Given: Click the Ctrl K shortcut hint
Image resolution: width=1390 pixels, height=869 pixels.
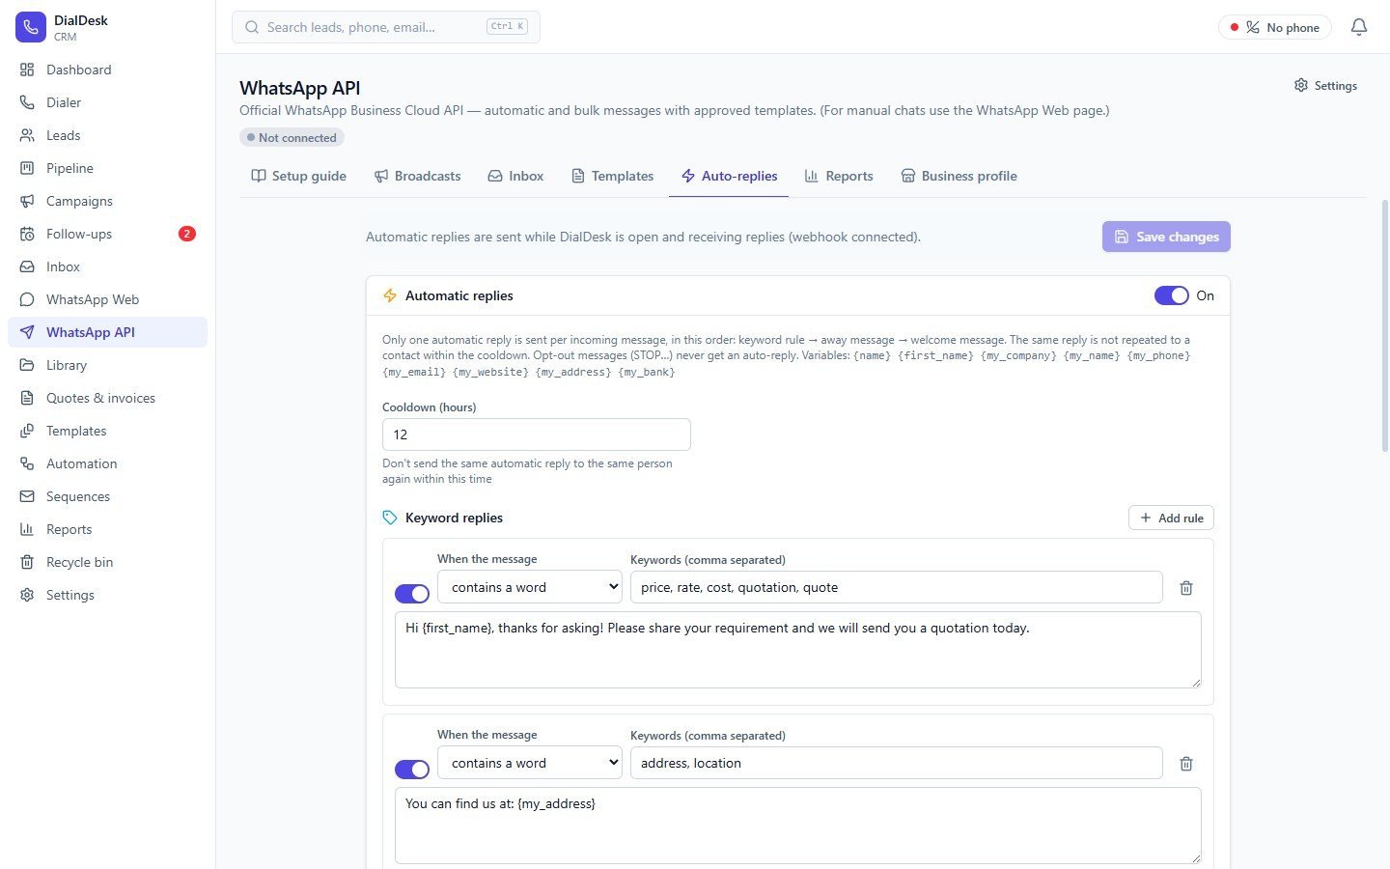Looking at the screenshot, I should tap(508, 27).
